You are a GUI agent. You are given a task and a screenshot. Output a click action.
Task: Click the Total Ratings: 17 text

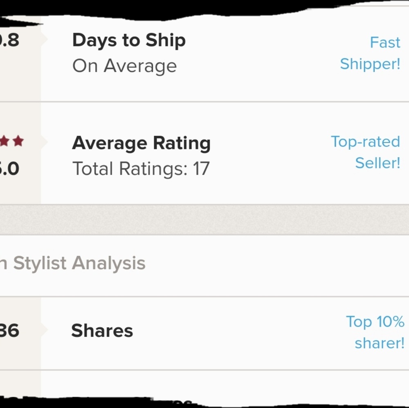141,168
